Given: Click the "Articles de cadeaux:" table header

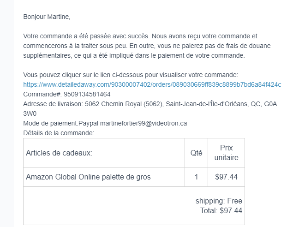Looking at the screenshot, I should [x=59, y=153].
